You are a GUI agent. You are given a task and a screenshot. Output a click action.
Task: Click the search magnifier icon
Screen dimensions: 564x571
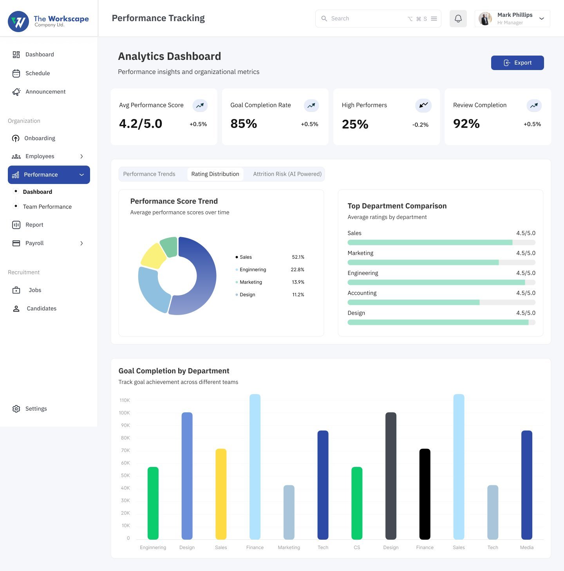pos(324,18)
